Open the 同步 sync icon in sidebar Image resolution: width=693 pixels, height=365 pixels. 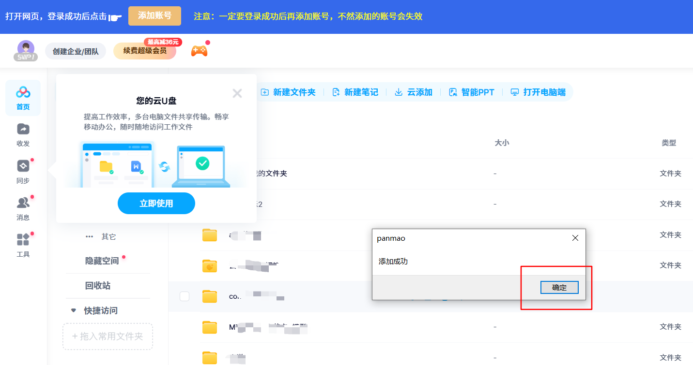[23, 167]
